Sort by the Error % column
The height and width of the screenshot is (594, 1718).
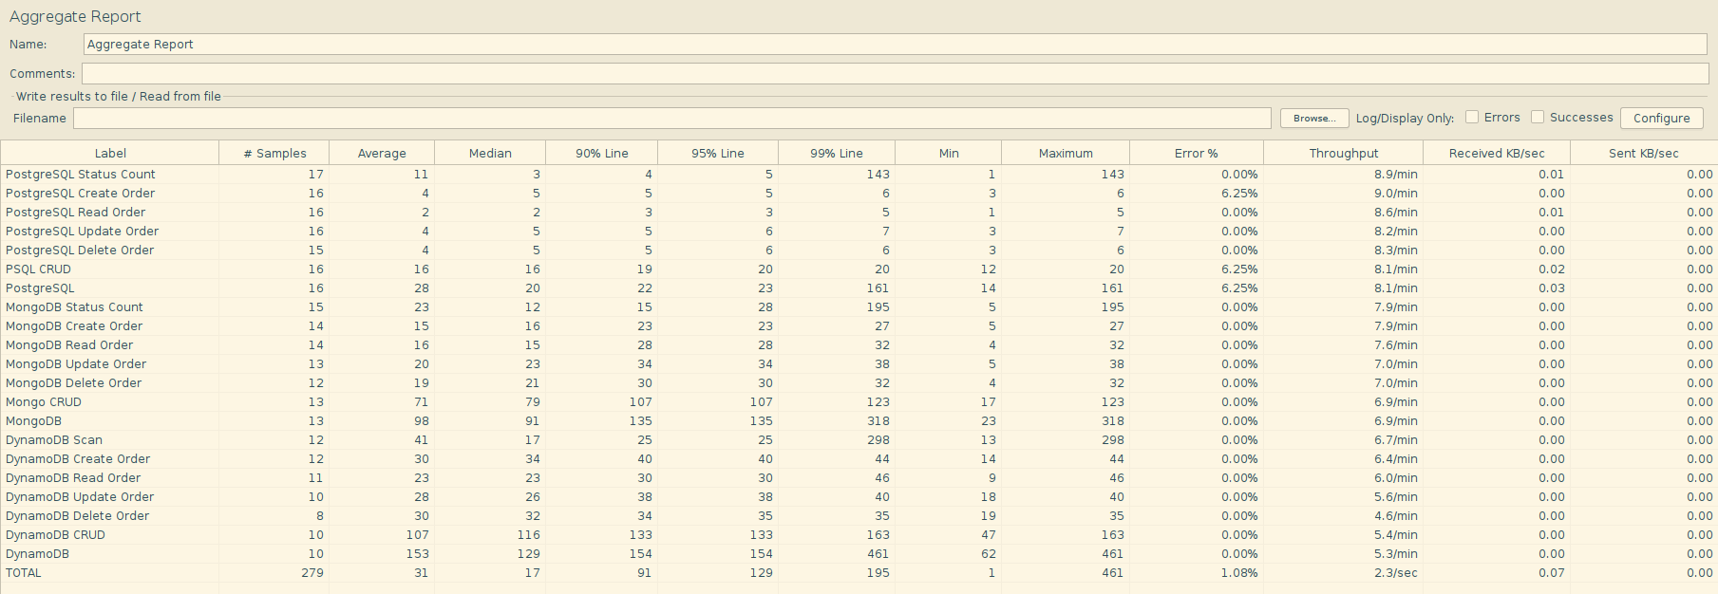[1196, 153]
